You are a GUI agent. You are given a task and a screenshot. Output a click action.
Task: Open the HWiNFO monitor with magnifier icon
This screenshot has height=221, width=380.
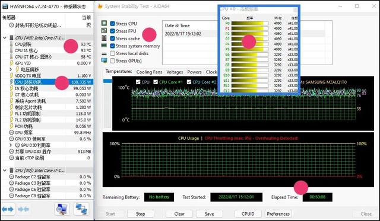coord(62,209)
